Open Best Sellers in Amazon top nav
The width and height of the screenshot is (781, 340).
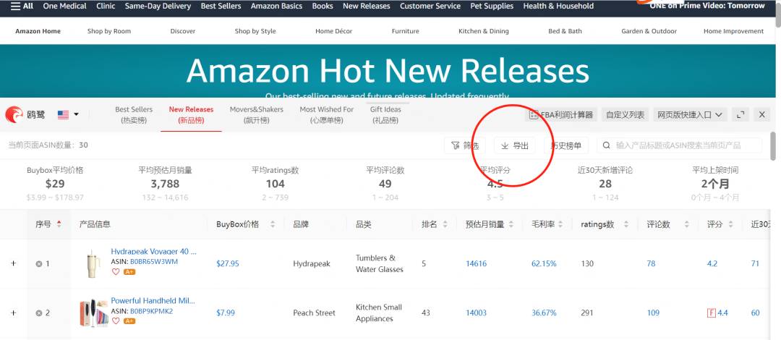tap(221, 6)
